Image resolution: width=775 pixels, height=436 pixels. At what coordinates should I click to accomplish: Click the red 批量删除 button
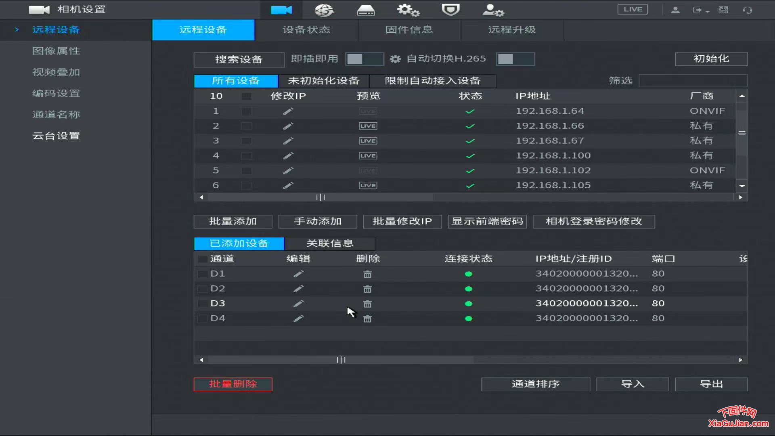pos(232,384)
